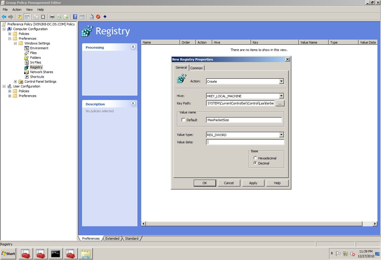Select Ini Files in the tree
Image resolution: width=381 pixels, height=260 pixels.
(36, 62)
